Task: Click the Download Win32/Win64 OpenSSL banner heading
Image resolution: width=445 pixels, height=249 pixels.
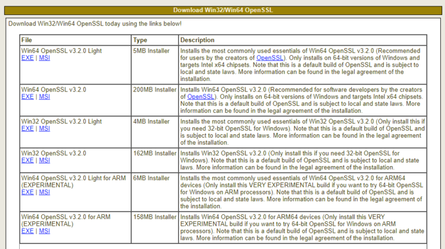Action: pos(222,10)
